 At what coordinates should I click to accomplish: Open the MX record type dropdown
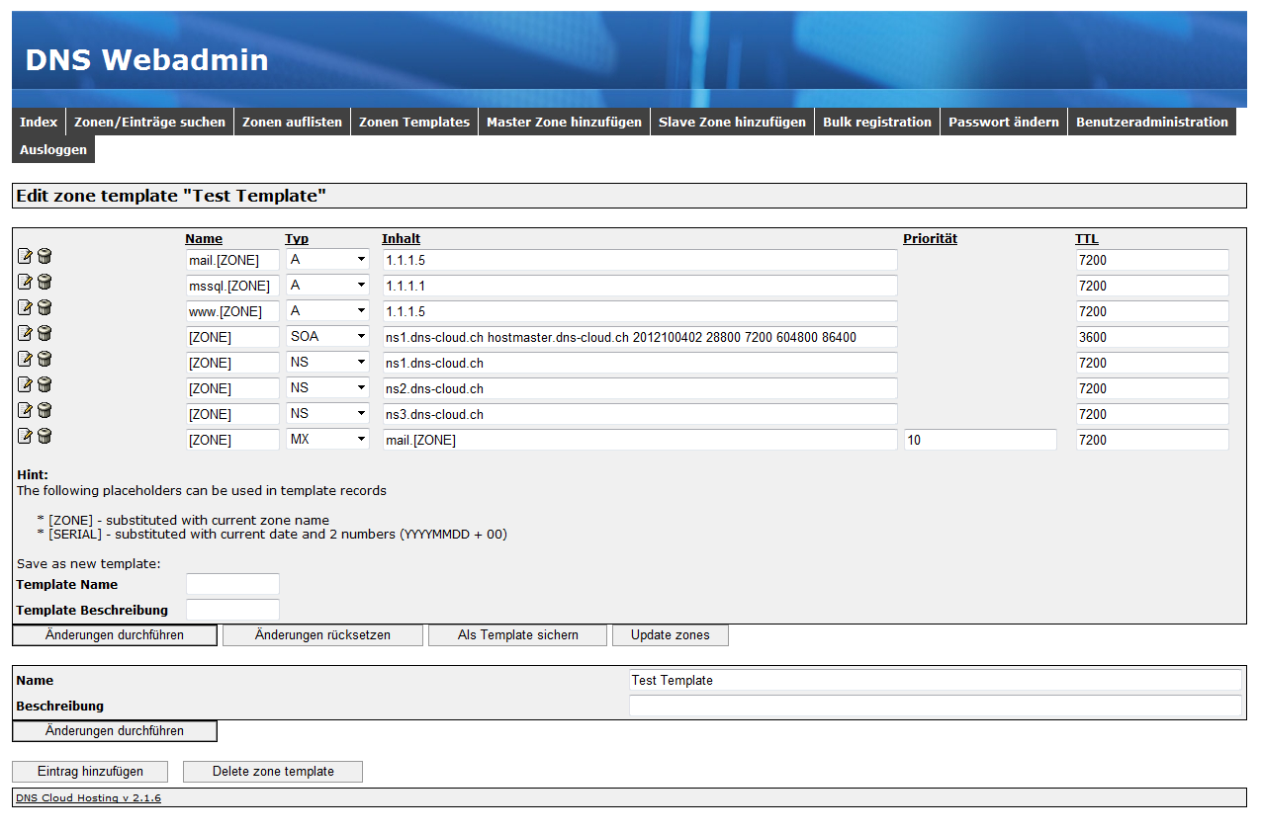pyautogui.click(x=327, y=440)
